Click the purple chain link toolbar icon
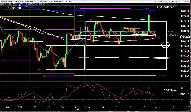Screen dimensions: 191x112 click(x=159, y=2)
